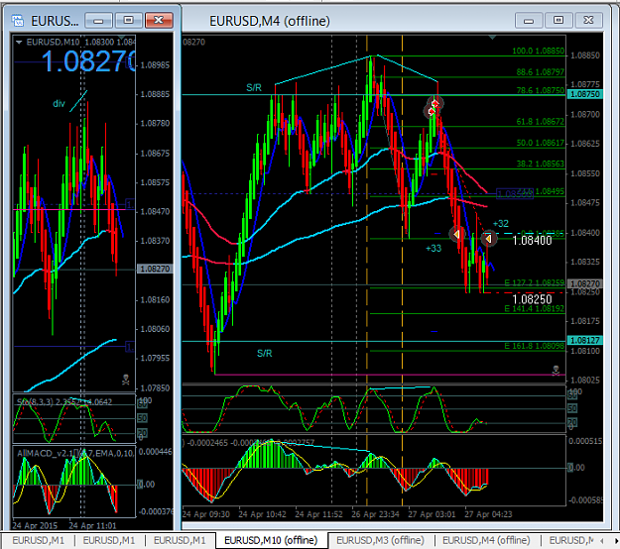
Task: Click the gray 1.08270 tag on M4 price axis
Action: pyautogui.click(x=585, y=283)
